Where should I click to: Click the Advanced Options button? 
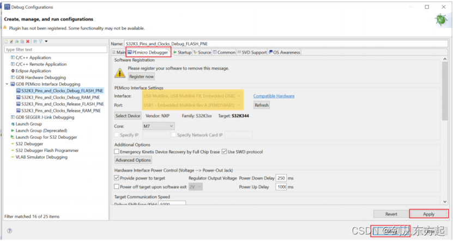133,160
